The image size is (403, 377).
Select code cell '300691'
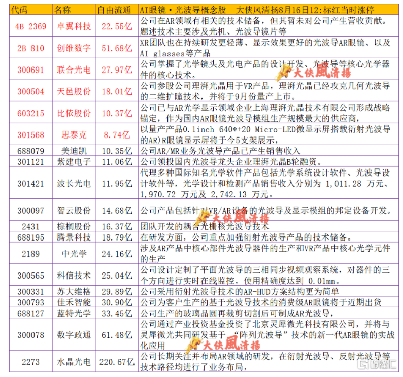click(x=31, y=70)
